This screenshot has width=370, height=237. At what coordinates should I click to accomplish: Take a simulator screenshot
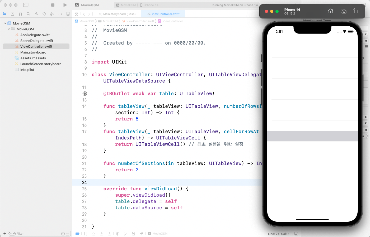343,11
